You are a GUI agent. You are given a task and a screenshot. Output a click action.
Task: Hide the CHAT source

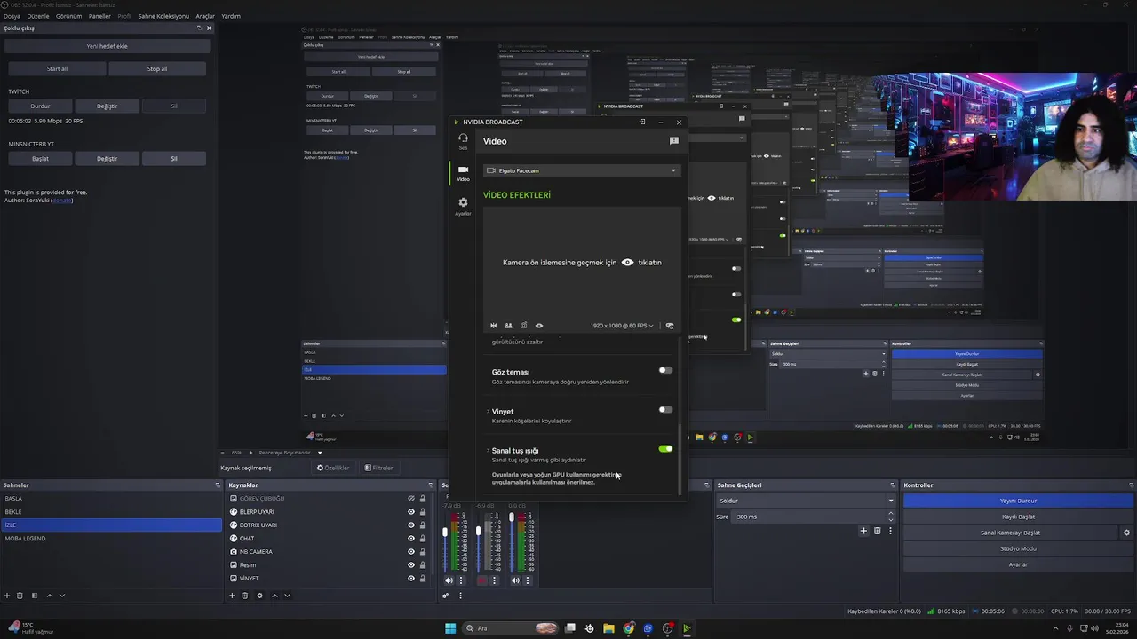410,539
